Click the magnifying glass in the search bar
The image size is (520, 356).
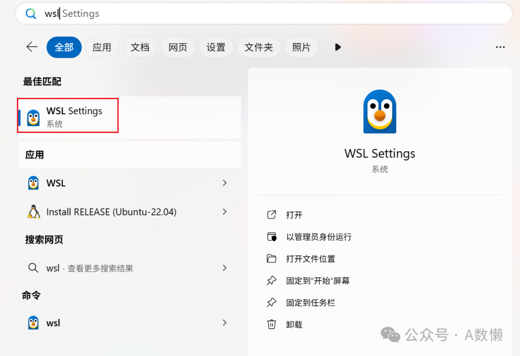pos(30,13)
